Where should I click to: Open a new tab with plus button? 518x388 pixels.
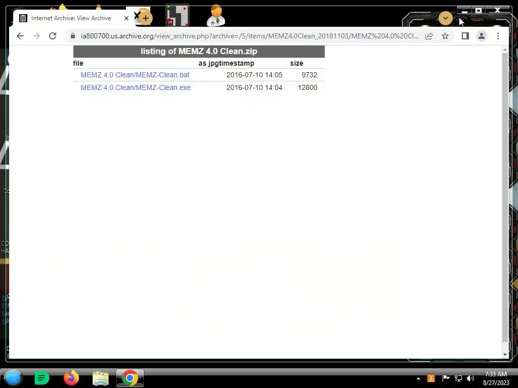click(x=145, y=18)
